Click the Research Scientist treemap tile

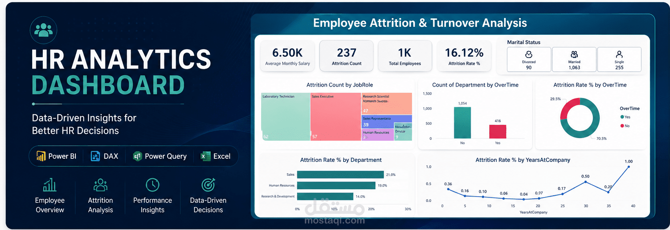(x=386, y=103)
